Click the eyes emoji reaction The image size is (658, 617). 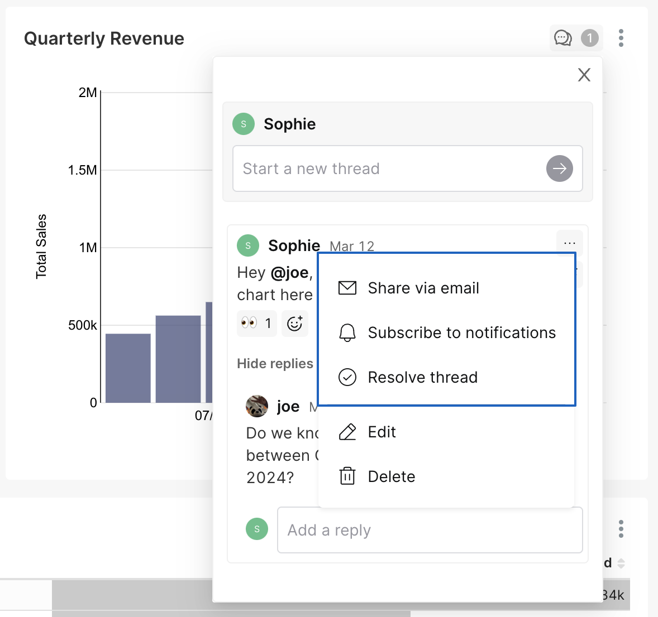pyautogui.click(x=257, y=323)
